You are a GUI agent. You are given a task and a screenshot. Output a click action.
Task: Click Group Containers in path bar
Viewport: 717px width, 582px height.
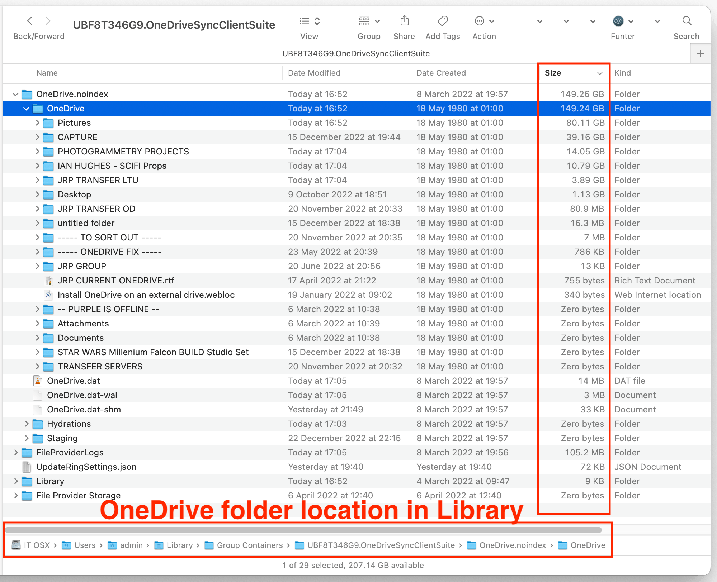click(250, 545)
